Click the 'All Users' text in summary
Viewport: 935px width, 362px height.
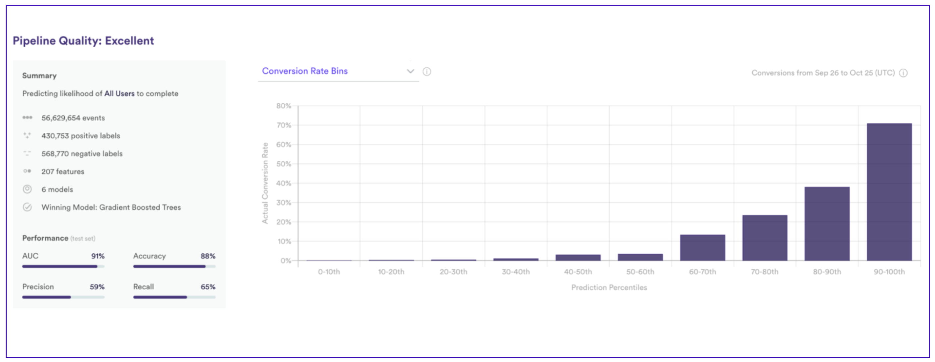(x=119, y=94)
